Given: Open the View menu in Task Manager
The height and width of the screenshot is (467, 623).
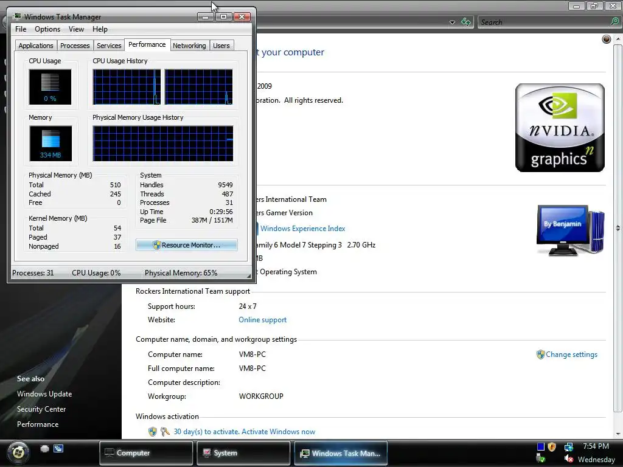Looking at the screenshot, I should coord(76,29).
